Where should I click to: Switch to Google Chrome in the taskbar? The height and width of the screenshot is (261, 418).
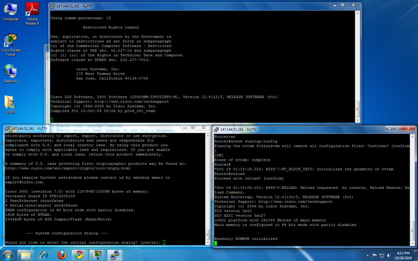[x=79, y=255]
